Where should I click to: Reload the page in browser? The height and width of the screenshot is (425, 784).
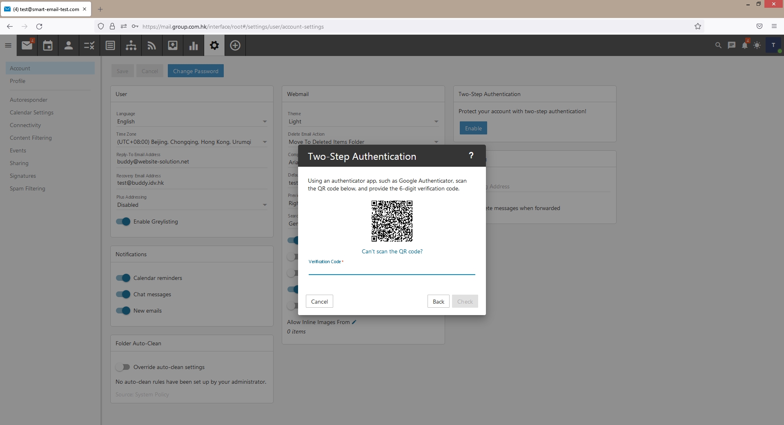pyautogui.click(x=39, y=26)
